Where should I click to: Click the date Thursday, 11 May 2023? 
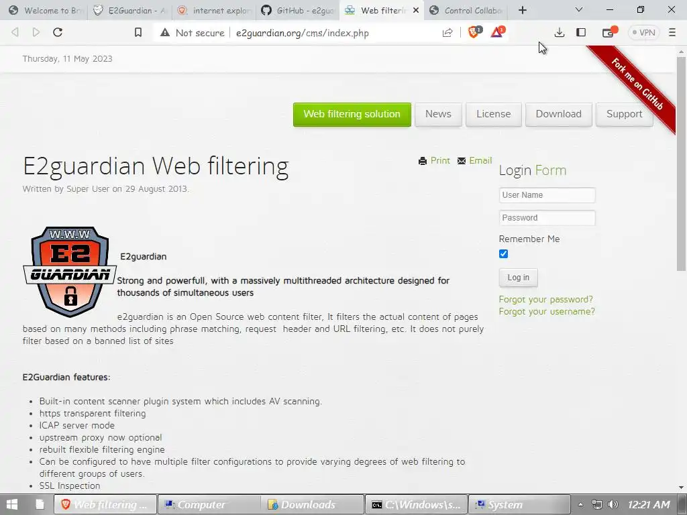click(68, 59)
